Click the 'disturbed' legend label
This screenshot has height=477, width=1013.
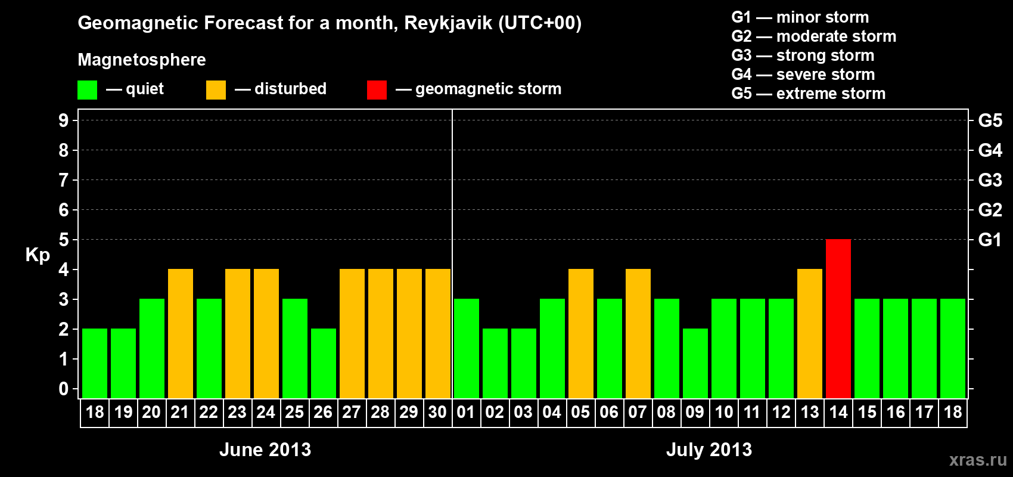290,89
